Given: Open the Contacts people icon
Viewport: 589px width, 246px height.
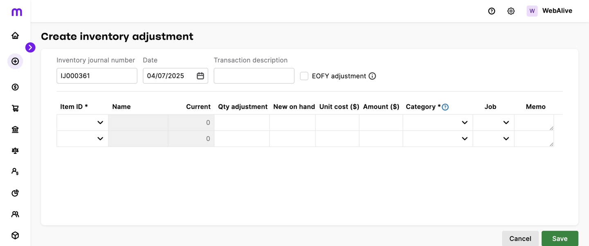Looking at the screenshot, I should click(15, 214).
